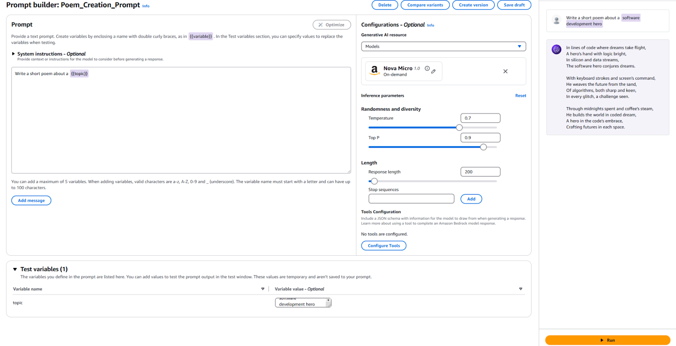Click the {{variable}} example tag in description

[x=201, y=36]
